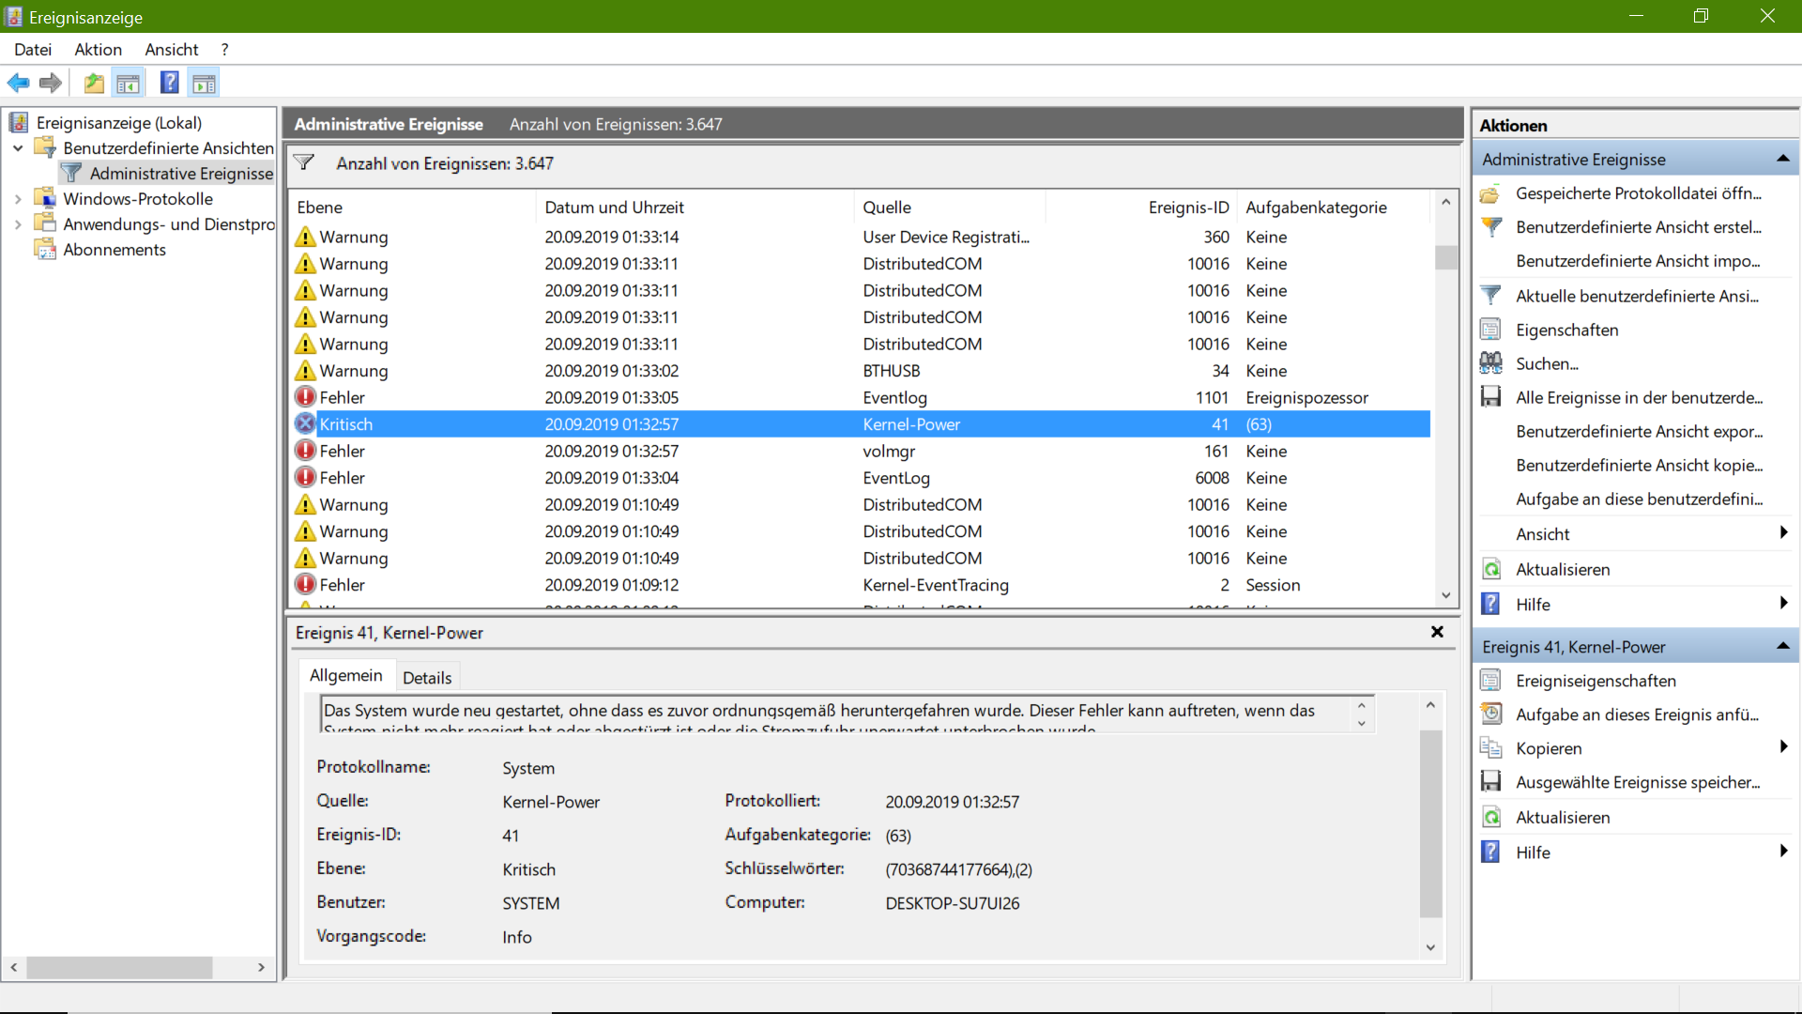Collapse the Administrative Ereignisse actions section
Image resolution: width=1802 pixels, height=1014 pixels.
1782,159
